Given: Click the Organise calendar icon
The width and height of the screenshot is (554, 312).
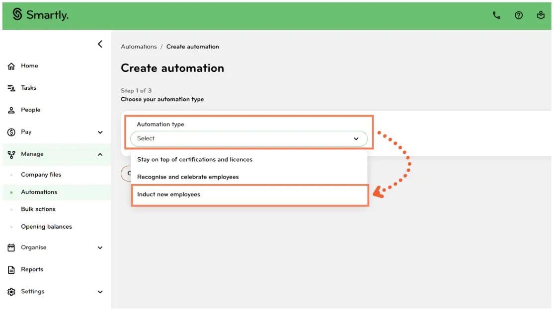Looking at the screenshot, I should [x=11, y=248].
